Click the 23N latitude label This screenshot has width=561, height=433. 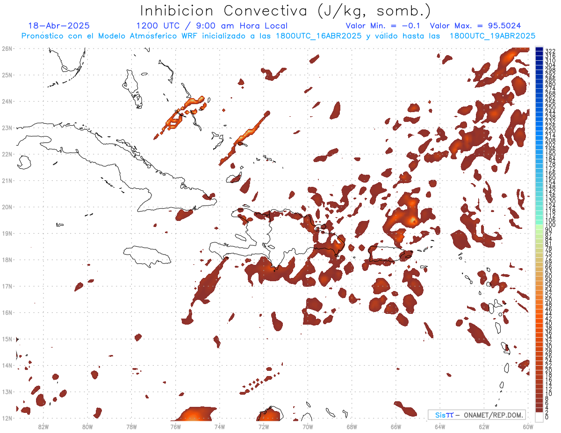pyautogui.click(x=7, y=128)
